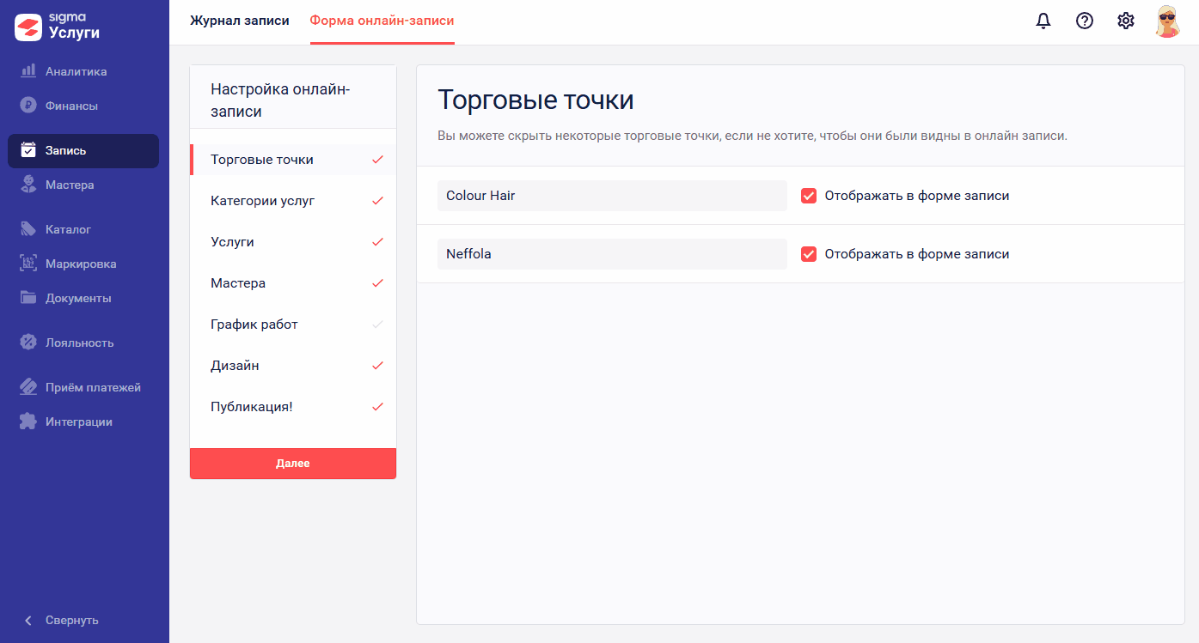This screenshot has height=643, width=1199.
Task: Click the Торговые точки page heading
Action: coord(535,100)
